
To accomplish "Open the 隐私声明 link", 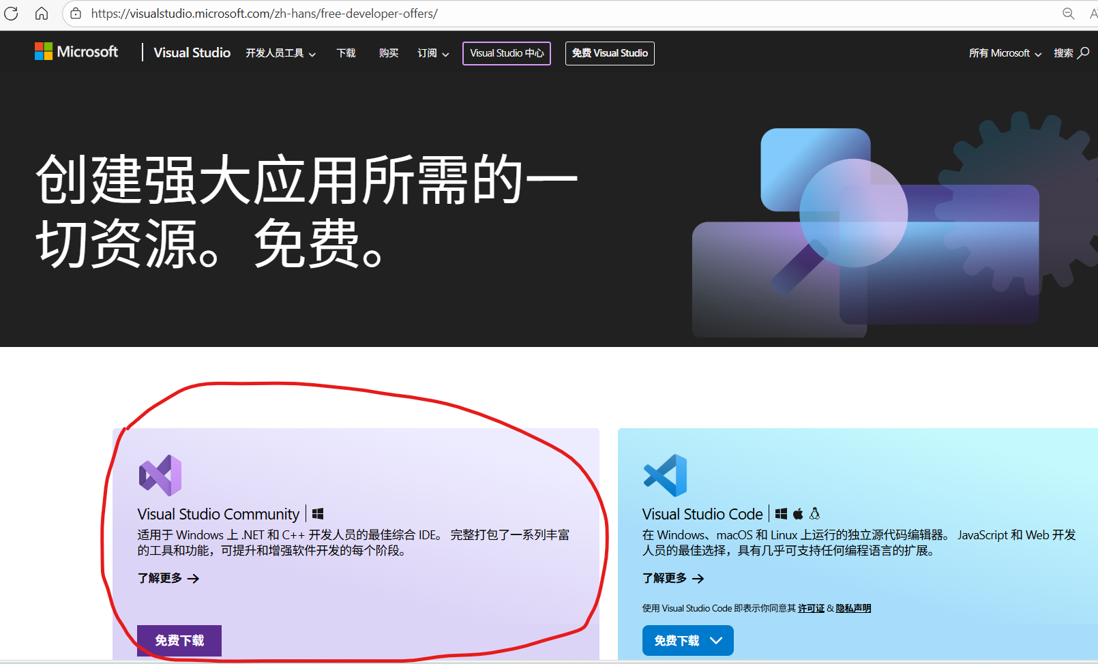I will click(853, 608).
